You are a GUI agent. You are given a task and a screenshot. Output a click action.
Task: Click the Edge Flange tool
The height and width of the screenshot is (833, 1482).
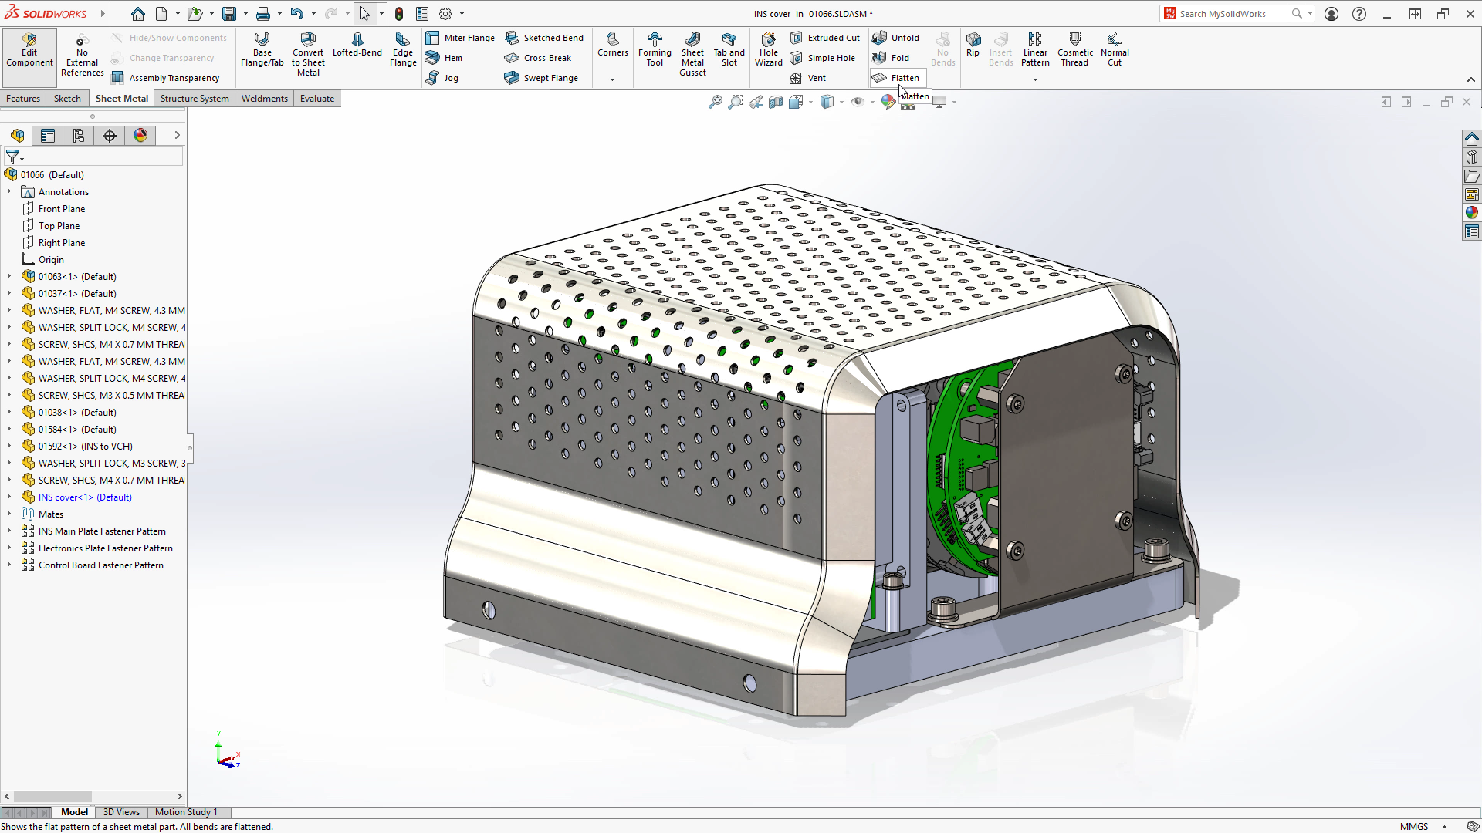pyautogui.click(x=402, y=49)
